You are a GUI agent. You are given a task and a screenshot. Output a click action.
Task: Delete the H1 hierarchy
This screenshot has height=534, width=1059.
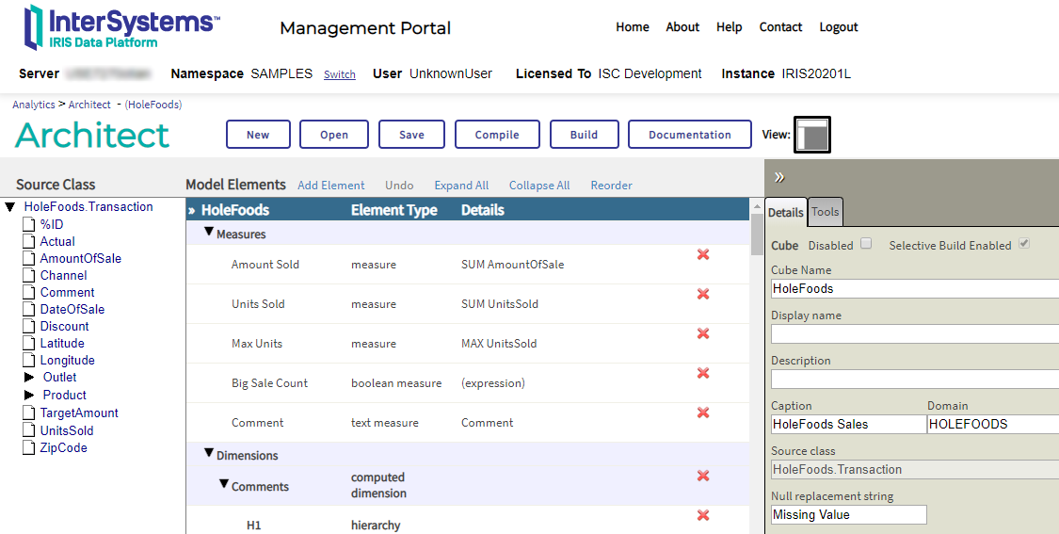pyautogui.click(x=703, y=515)
